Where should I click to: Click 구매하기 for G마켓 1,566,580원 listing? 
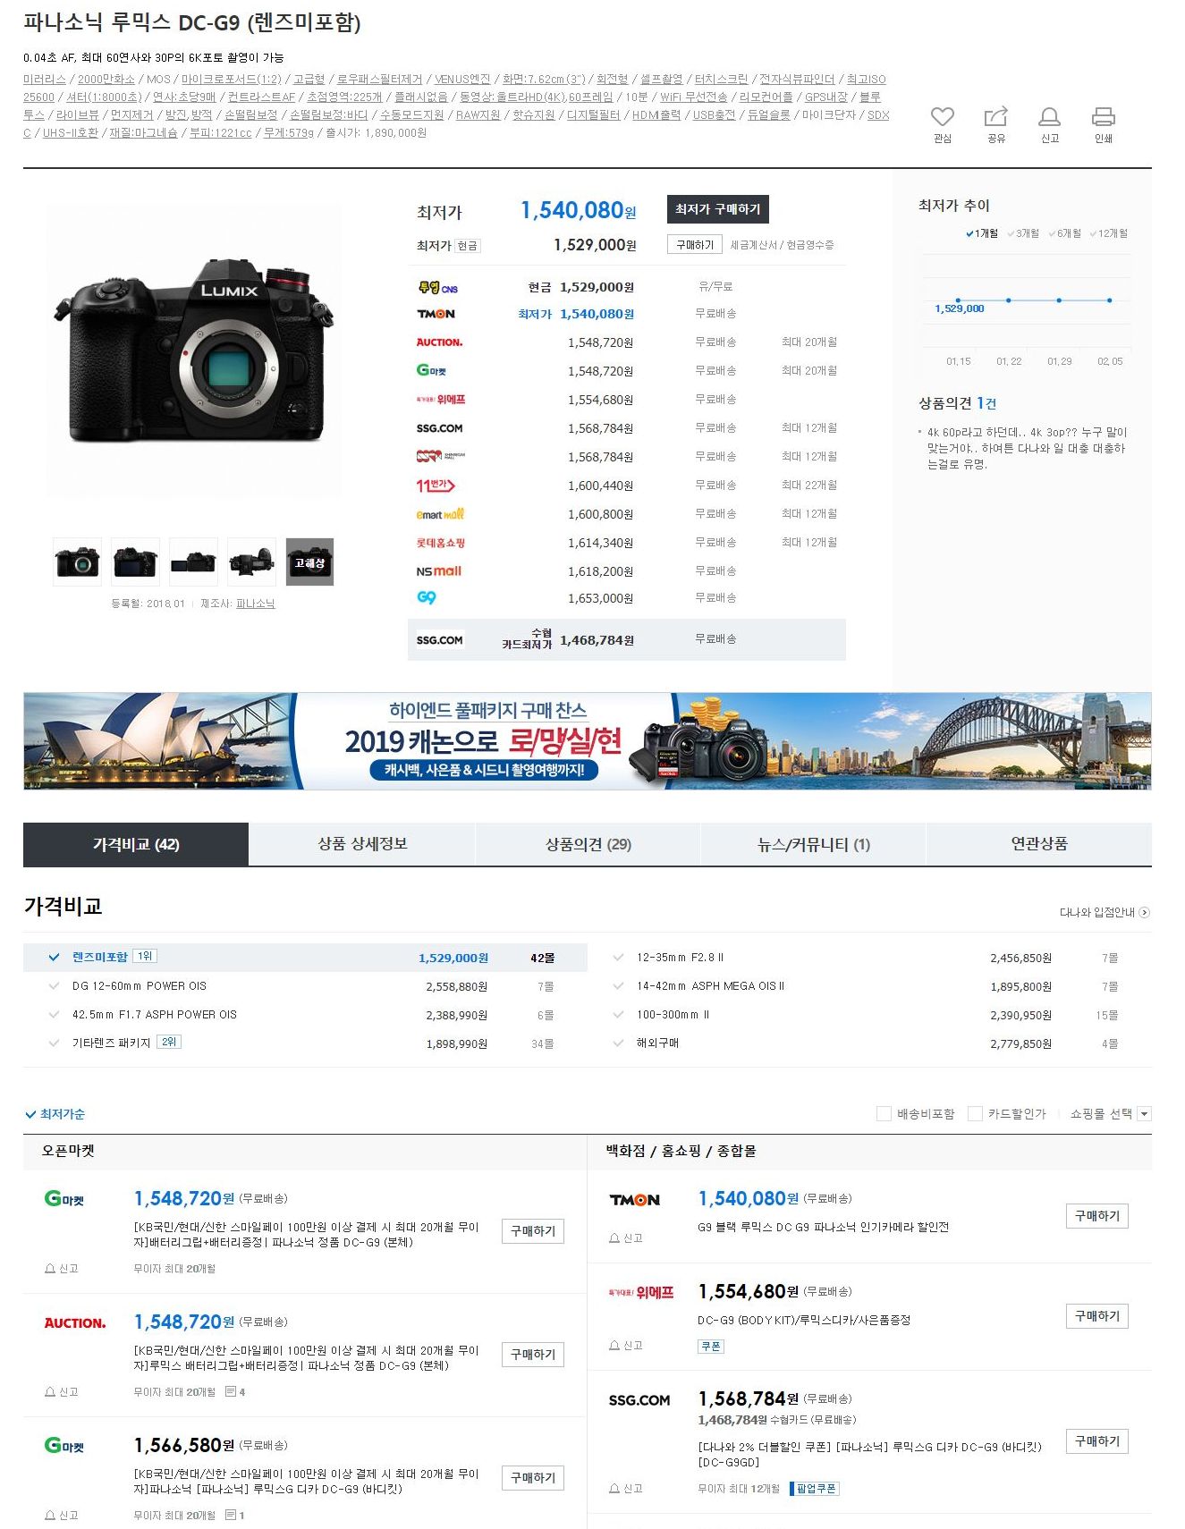[x=533, y=1478]
